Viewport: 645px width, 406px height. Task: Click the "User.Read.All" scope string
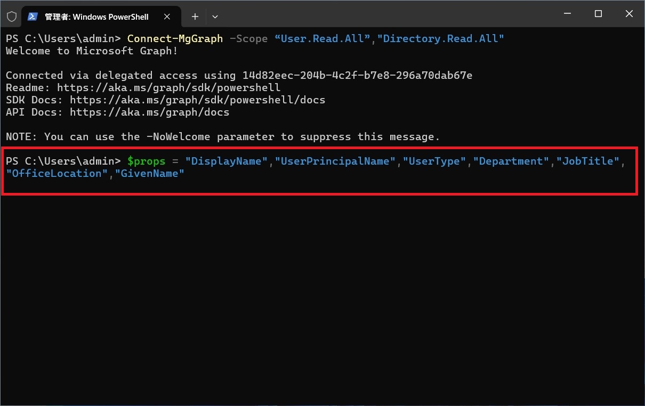pyautogui.click(x=322, y=38)
